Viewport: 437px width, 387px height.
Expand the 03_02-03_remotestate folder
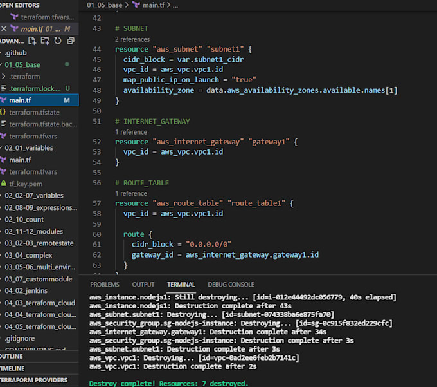[x=39, y=243]
